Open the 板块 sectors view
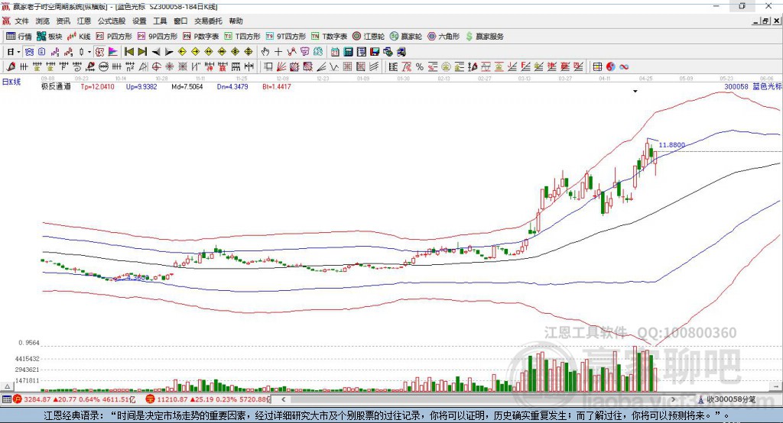The image size is (783, 423). pyautogui.click(x=50, y=37)
